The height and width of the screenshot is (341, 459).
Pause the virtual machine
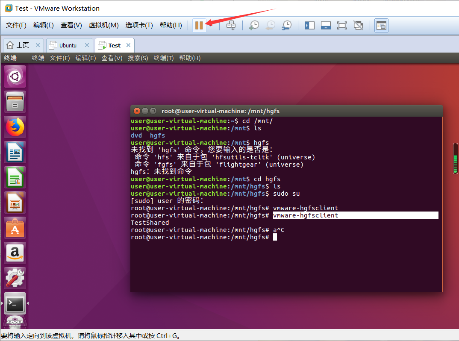click(x=199, y=25)
